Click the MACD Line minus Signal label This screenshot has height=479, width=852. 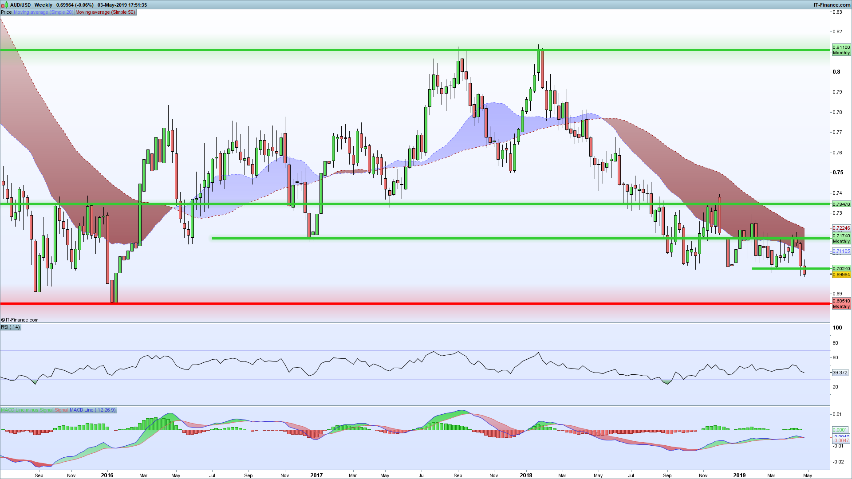coord(27,410)
